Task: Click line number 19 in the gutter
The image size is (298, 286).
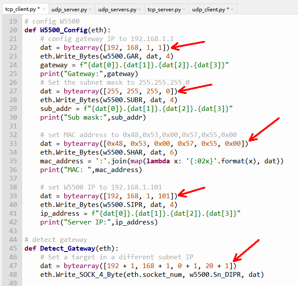Action: click(x=13, y=21)
